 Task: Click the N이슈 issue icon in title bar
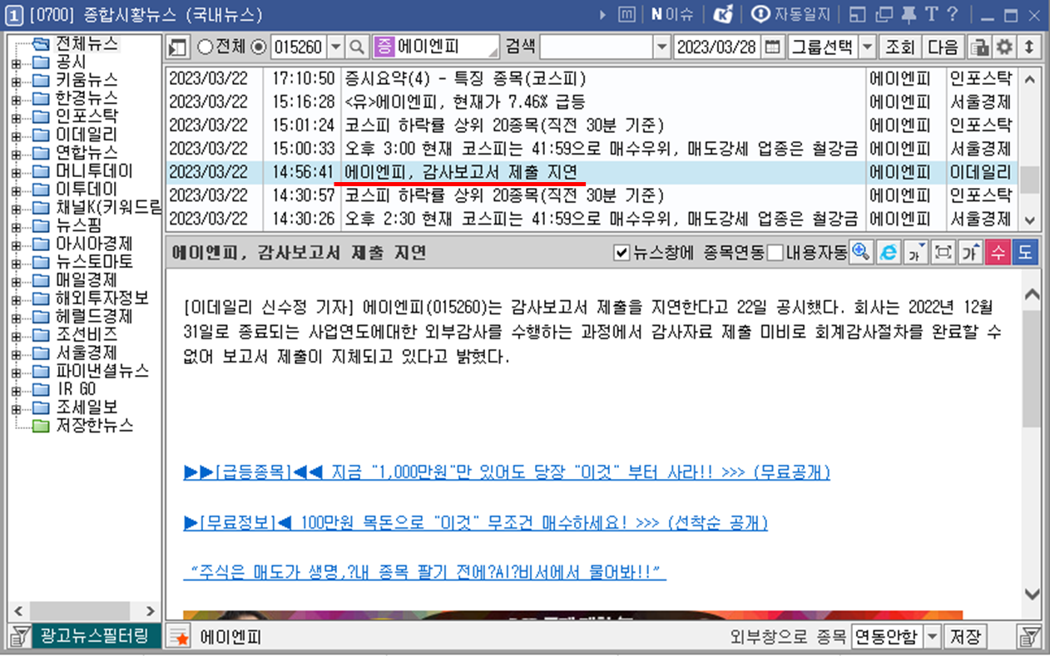pyautogui.click(x=671, y=14)
